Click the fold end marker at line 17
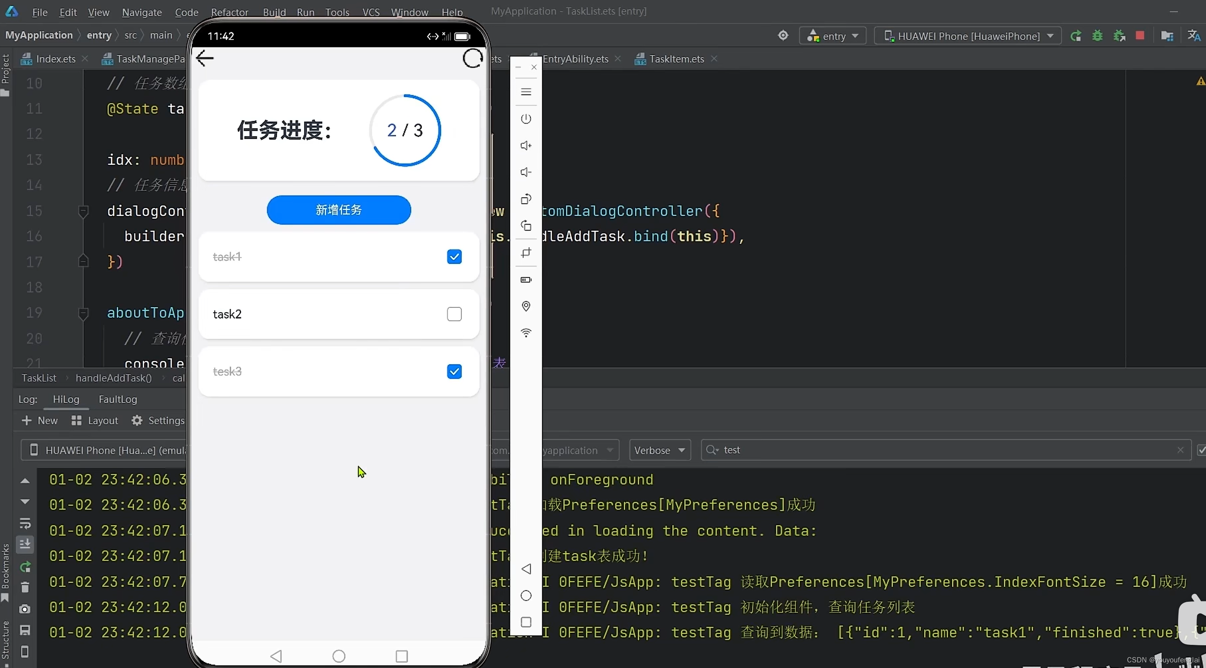The width and height of the screenshot is (1206, 668). [83, 260]
